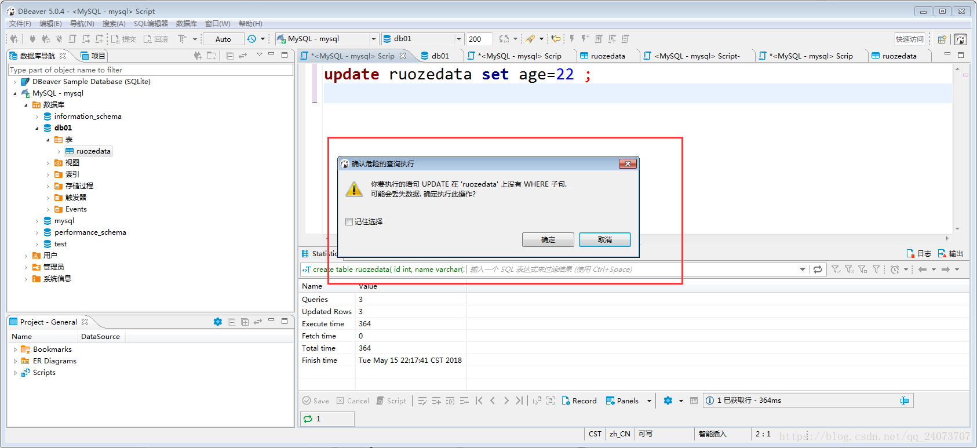
Task: Close the 数据库导航 tab
Action: pos(63,56)
